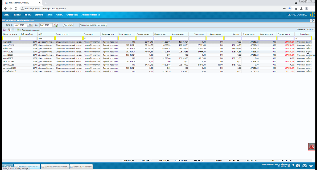Click the green arrow next to Март 2025
Screen dimensions: 317x170
pos(31,25)
